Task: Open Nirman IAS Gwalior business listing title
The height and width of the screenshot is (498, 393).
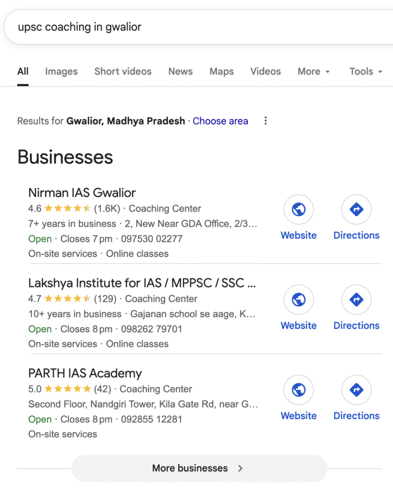Action: pyautogui.click(x=82, y=193)
